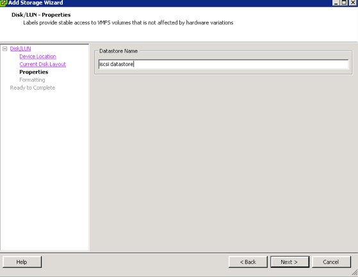
Task: Open the Disk/LUN step link
Action: 20,49
